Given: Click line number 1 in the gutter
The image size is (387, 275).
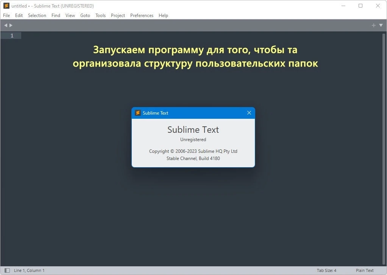Looking at the screenshot, I should click(12, 36).
